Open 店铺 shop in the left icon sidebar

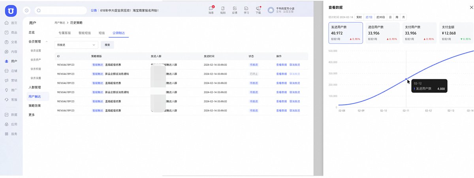11,71
